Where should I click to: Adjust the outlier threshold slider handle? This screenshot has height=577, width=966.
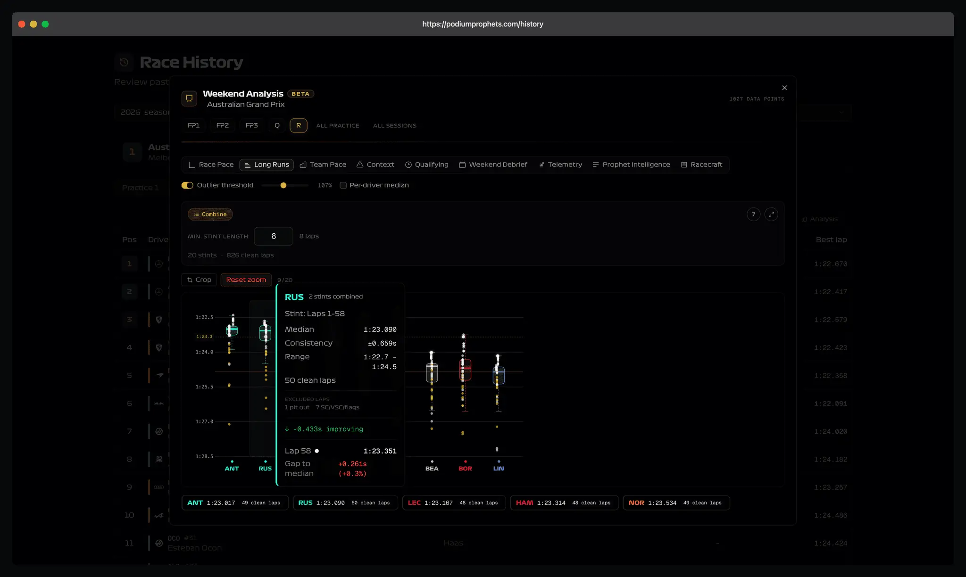click(x=283, y=185)
